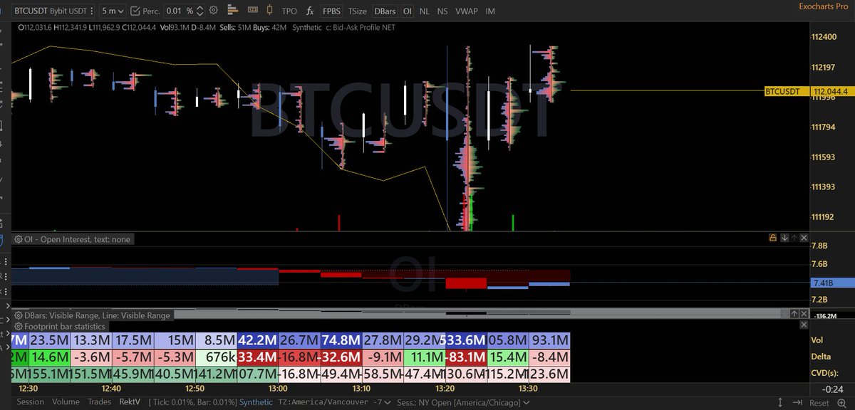This screenshot has height=410, width=855.
Task: Select the candlestick chart type icon
Action: tap(269, 11)
